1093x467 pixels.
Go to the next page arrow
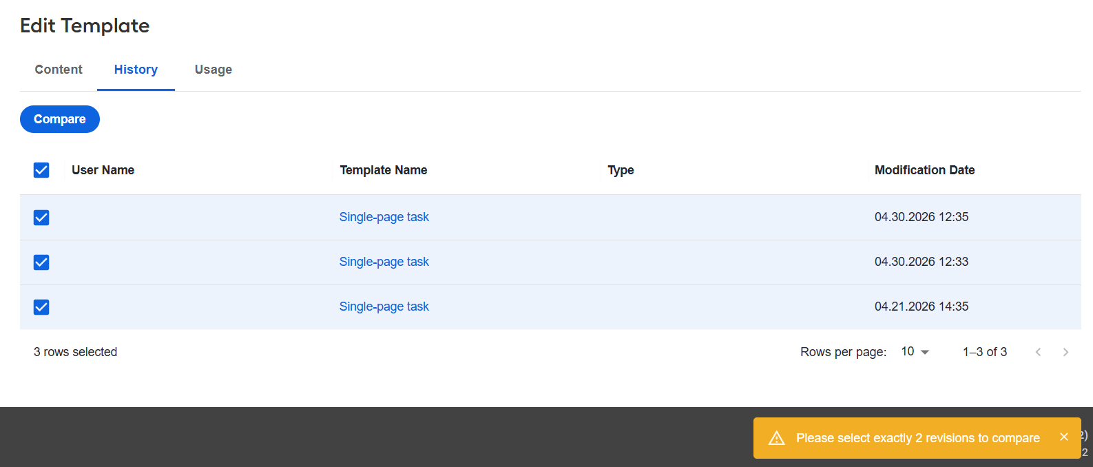(1065, 352)
